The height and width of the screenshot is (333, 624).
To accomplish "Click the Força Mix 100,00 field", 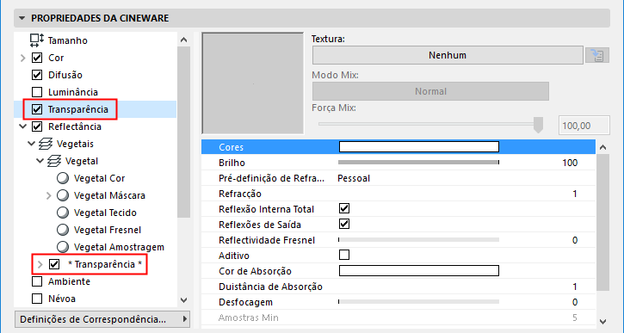I will point(584,126).
